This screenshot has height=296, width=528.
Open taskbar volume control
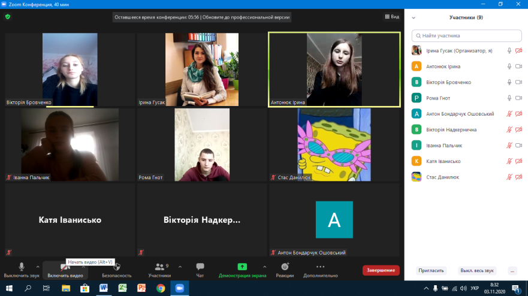point(463,288)
